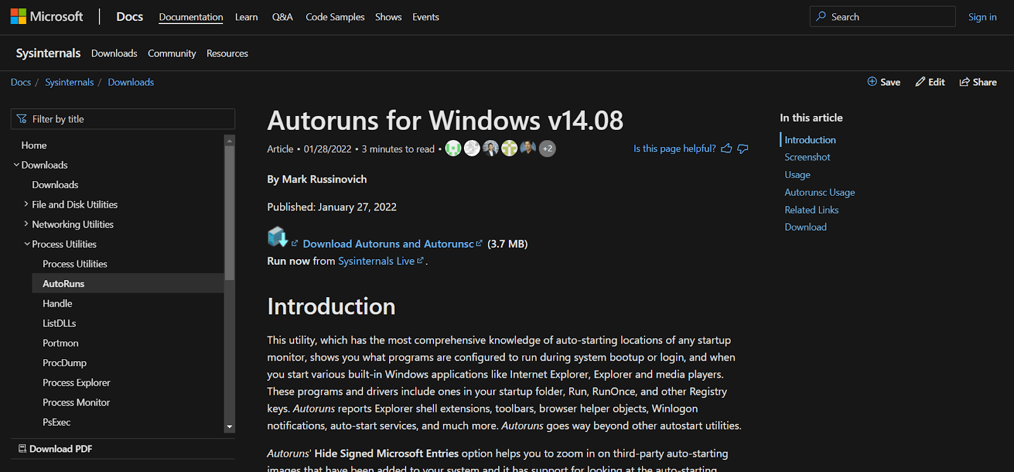
Task: Open the Resources tab
Action: pyautogui.click(x=227, y=53)
